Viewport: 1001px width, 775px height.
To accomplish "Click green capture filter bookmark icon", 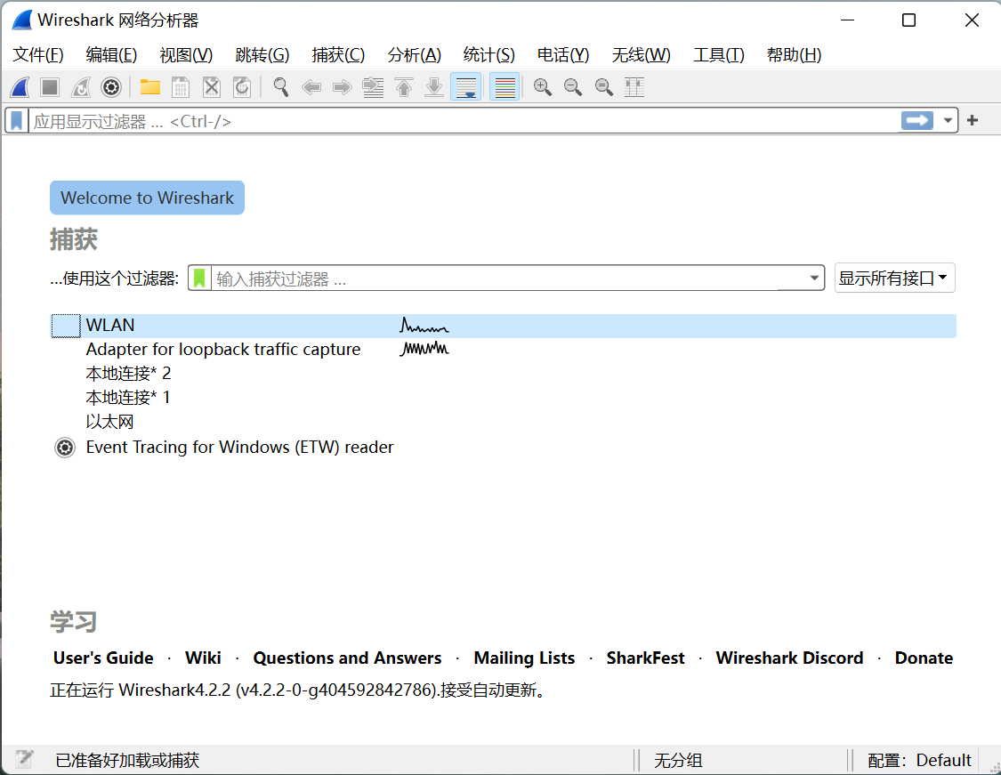I will coord(200,279).
